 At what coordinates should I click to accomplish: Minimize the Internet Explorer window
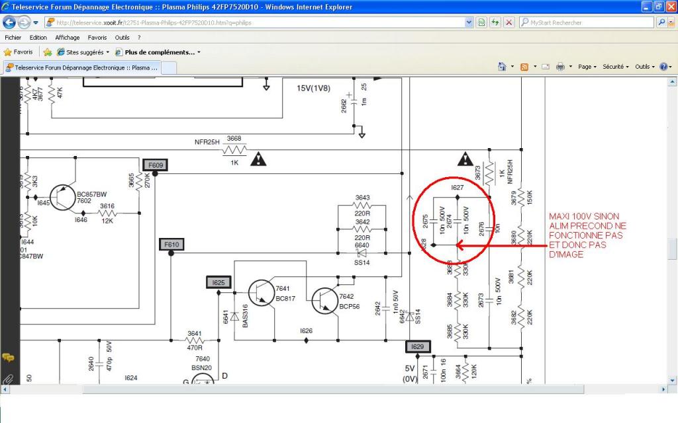(646, 7)
